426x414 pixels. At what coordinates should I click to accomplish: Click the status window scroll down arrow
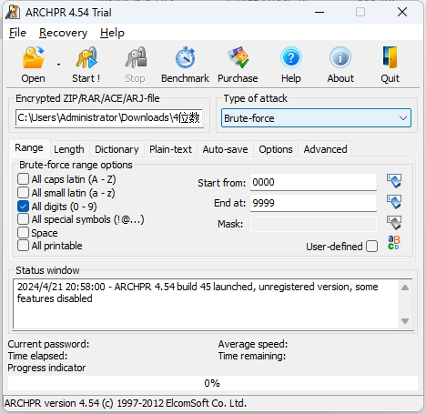pyautogui.click(x=405, y=321)
